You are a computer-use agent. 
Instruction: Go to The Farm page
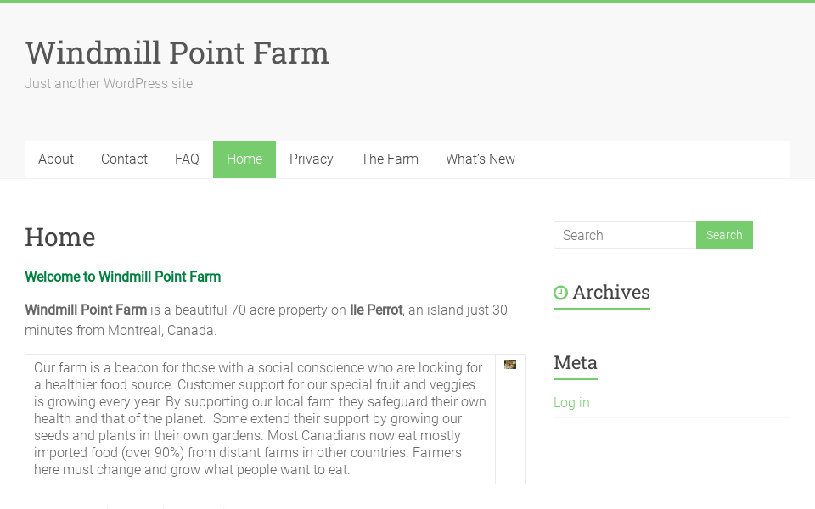(x=390, y=159)
